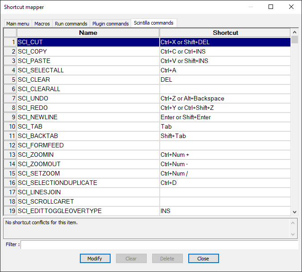The image size is (302, 272).
Task: Click row number 19 header
Action: tap(10, 211)
